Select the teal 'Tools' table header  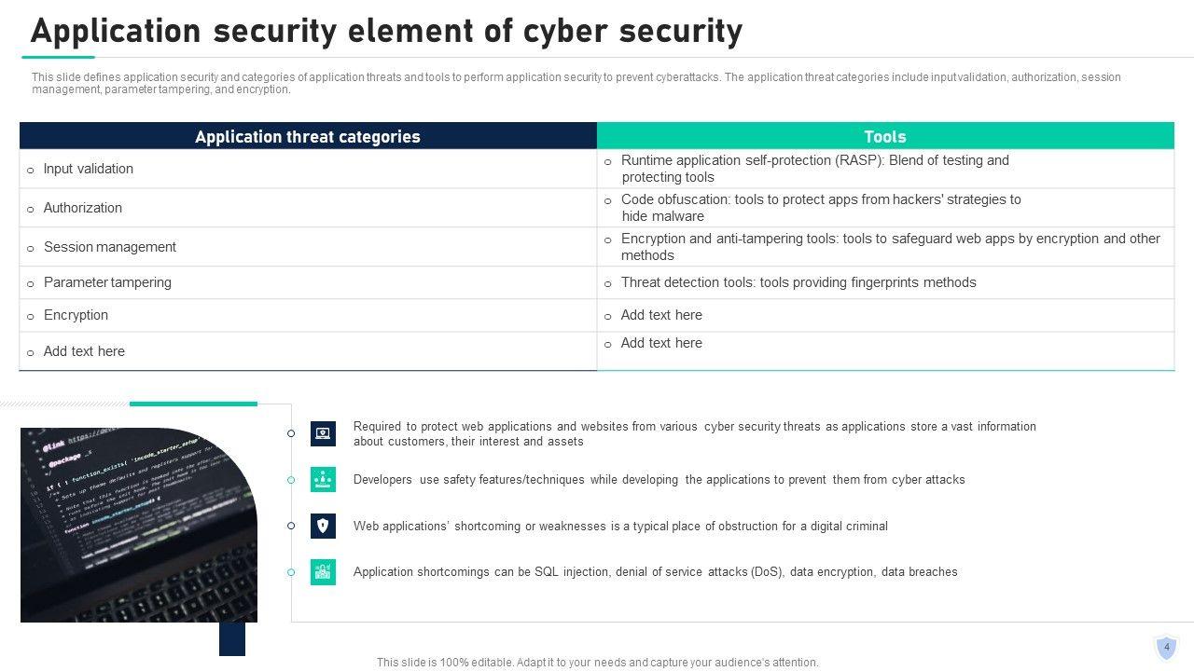[x=885, y=137]
